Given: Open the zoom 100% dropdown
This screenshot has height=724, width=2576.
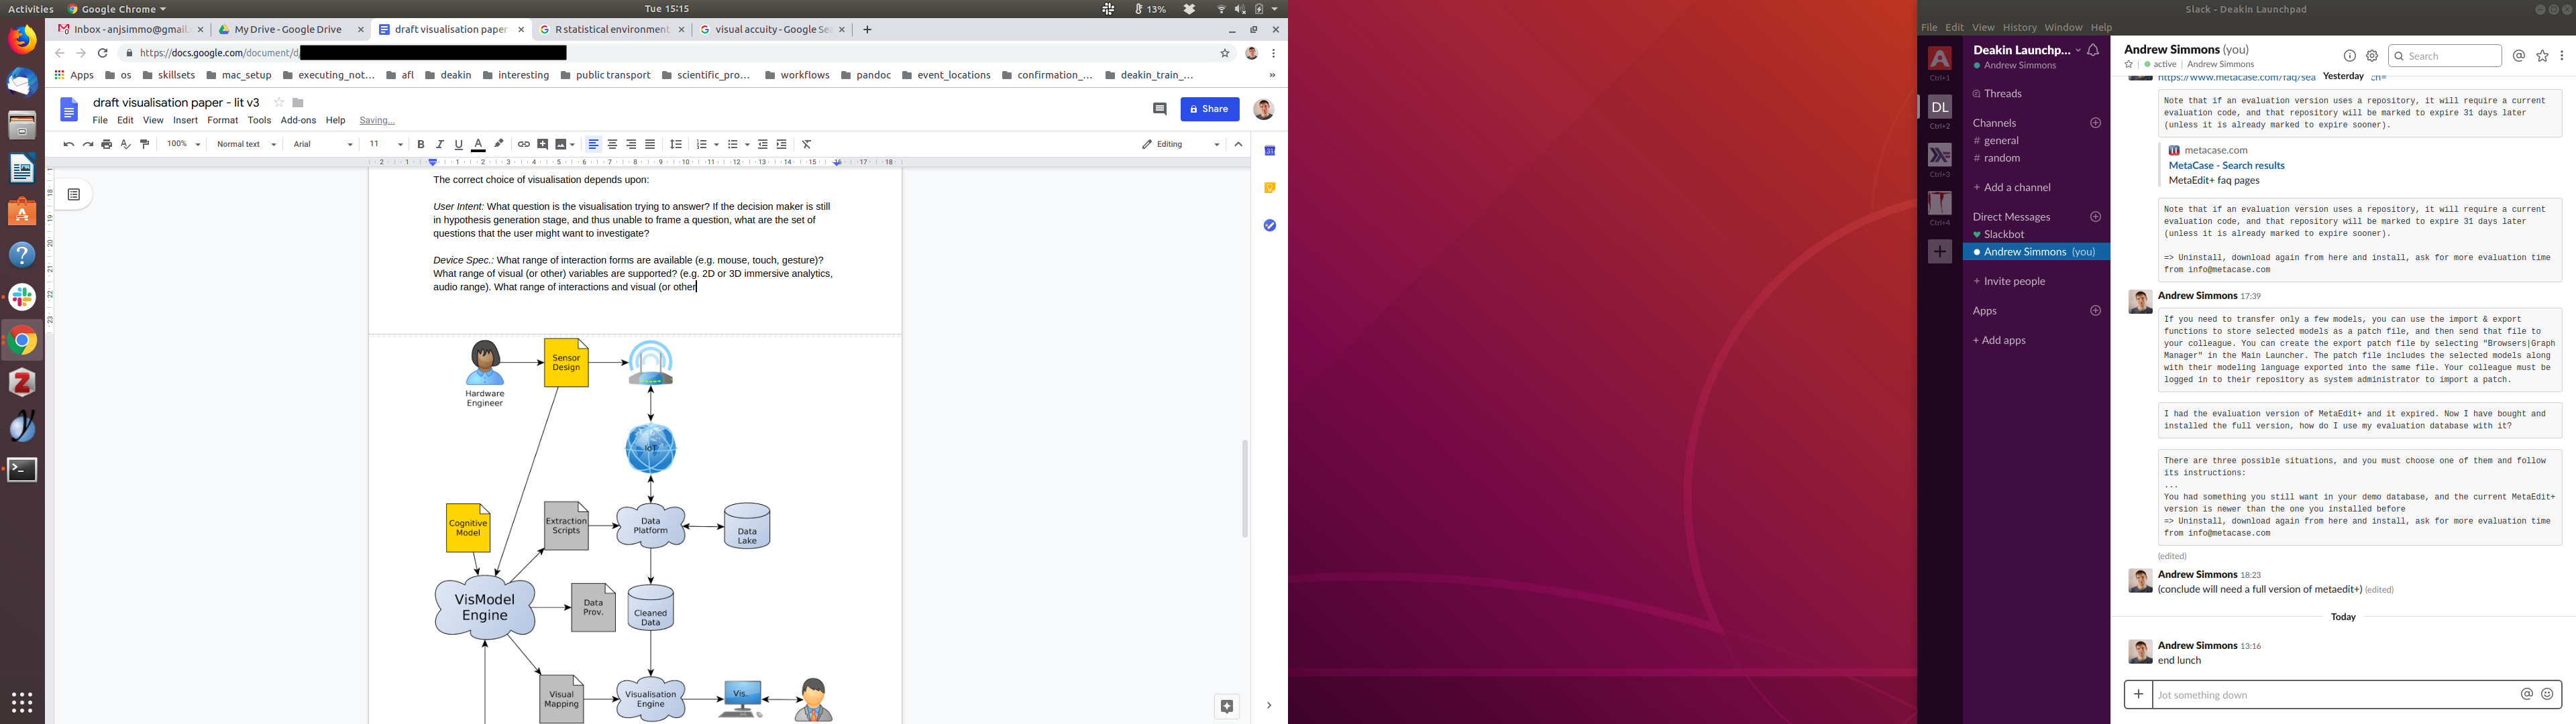Looking at the screenshot, I should click(184, 145).
